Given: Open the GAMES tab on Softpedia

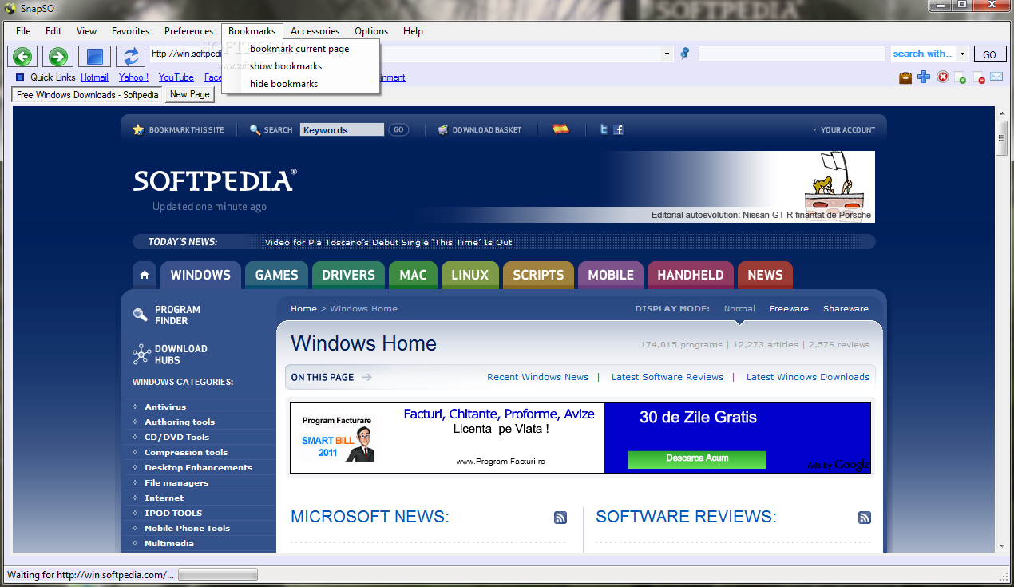Looking at the screenshot, I should (276, 275).
